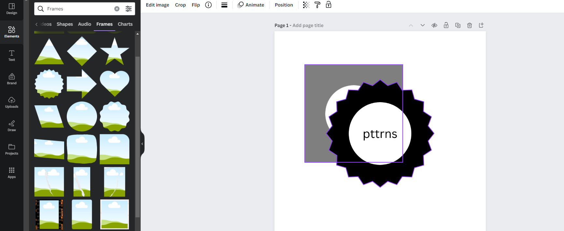Open the border line style options
Image resolution: width=564 pixels, height=231 pixels.
pyautogui.click(x=224, y=5)
